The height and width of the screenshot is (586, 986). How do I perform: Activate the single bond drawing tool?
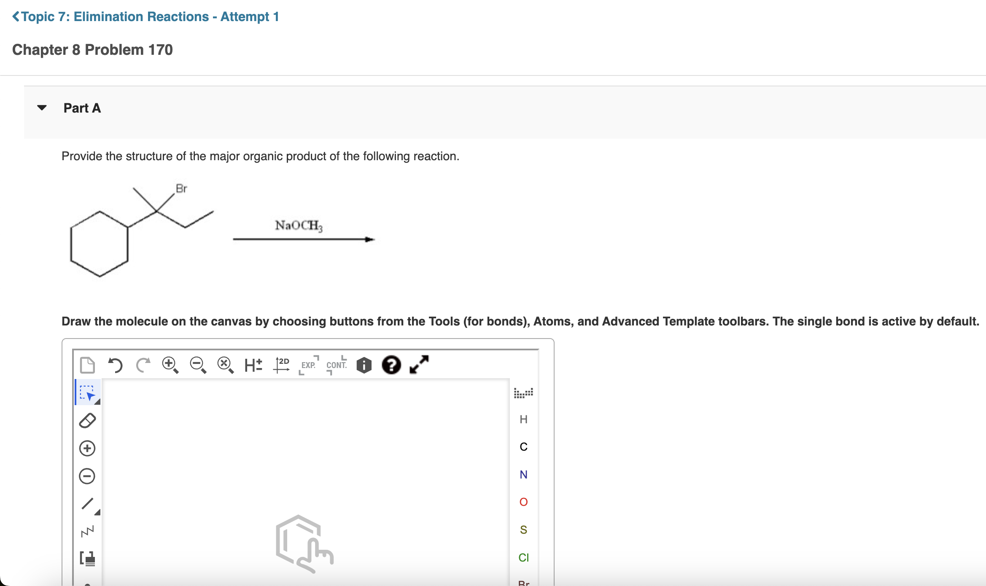[x=87, y=503]
